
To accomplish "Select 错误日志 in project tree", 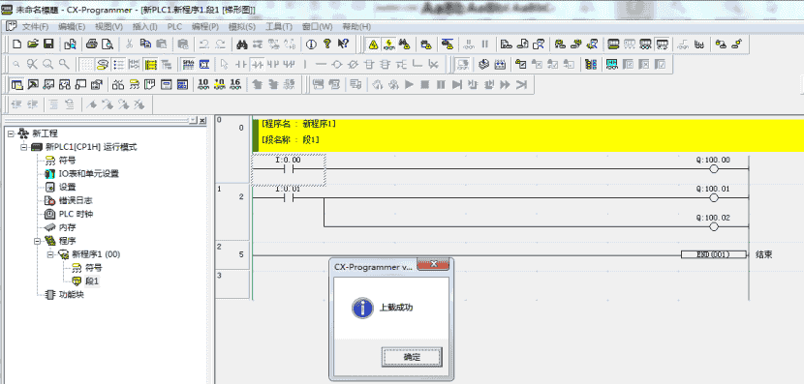I will coord(76,200).
